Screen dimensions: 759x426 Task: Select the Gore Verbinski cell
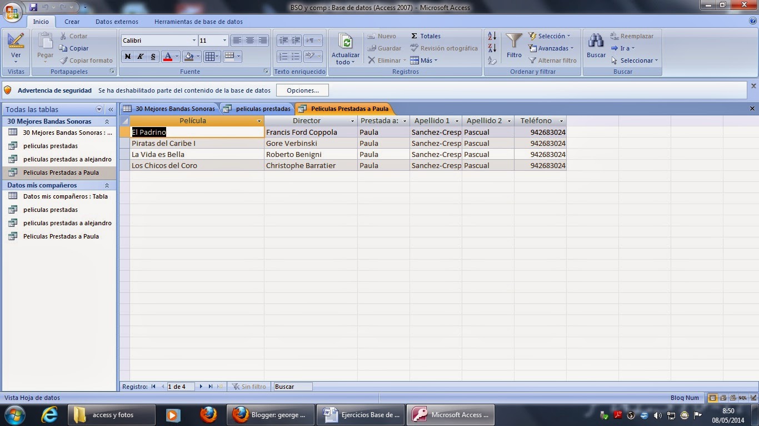pyautogui.click(x=311, y=143)
